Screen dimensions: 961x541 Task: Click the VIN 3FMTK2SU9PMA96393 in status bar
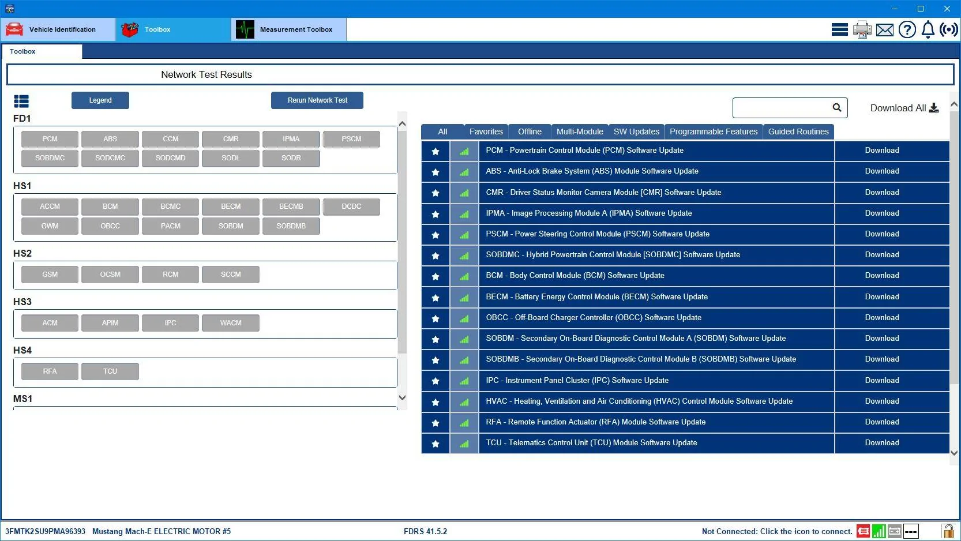45,531
